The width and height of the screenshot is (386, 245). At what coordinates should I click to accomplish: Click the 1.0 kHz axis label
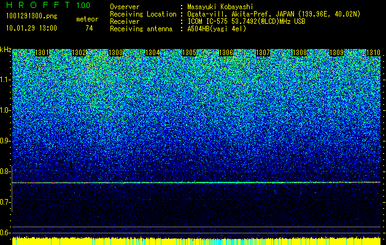6,111
